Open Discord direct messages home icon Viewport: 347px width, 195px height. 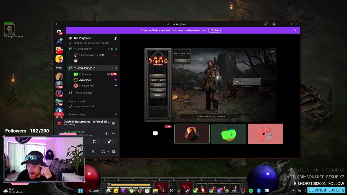pos(59,32)
